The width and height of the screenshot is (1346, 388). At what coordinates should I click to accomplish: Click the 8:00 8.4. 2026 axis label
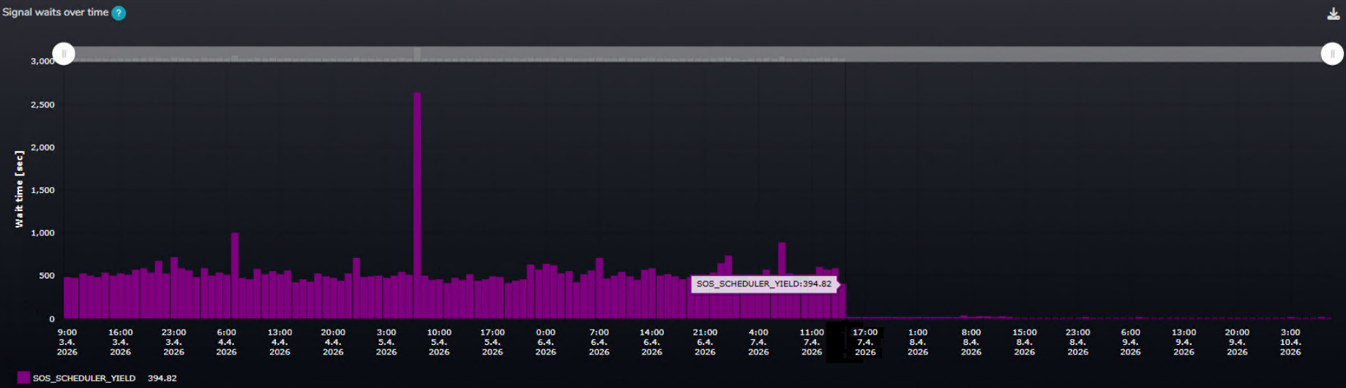pyautogui.click(x=971, y=342)
